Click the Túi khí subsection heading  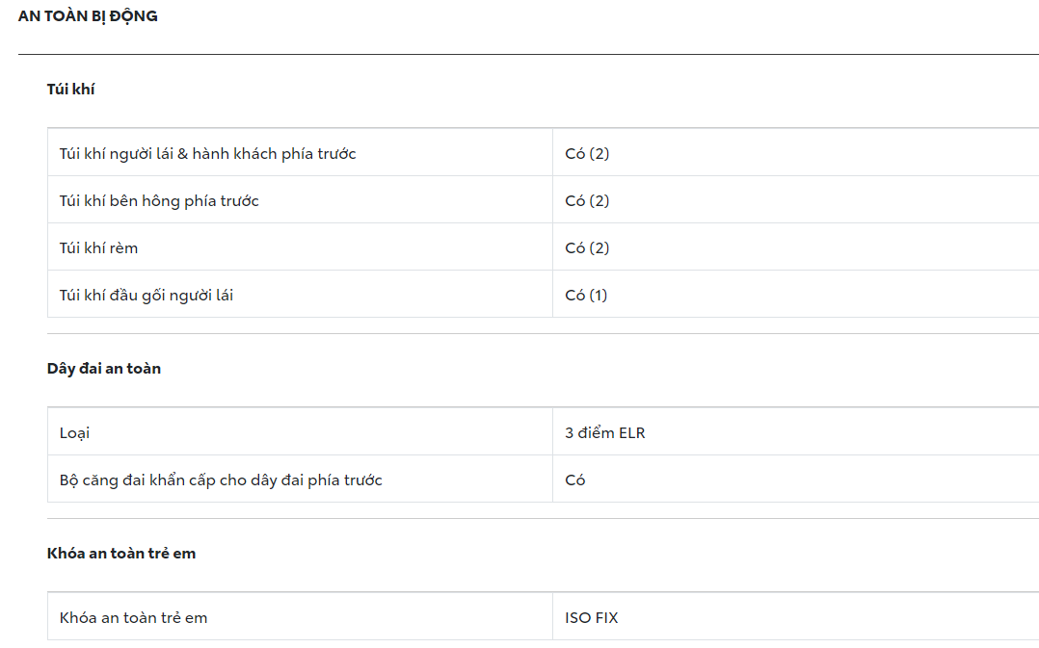click(x=71, y=90)
